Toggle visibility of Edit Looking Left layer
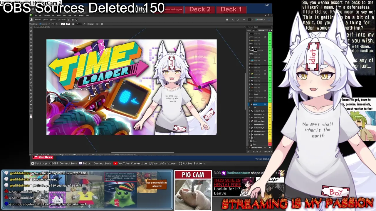376x211 pixels. pyautogui.click(x=270, y=118)
